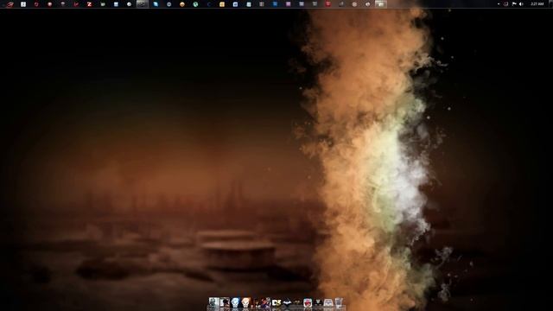Screen dimensions: 553x311
Task: Launch the Batman logo dock icon
Action: pyautogui.click(x=287, y=302)
